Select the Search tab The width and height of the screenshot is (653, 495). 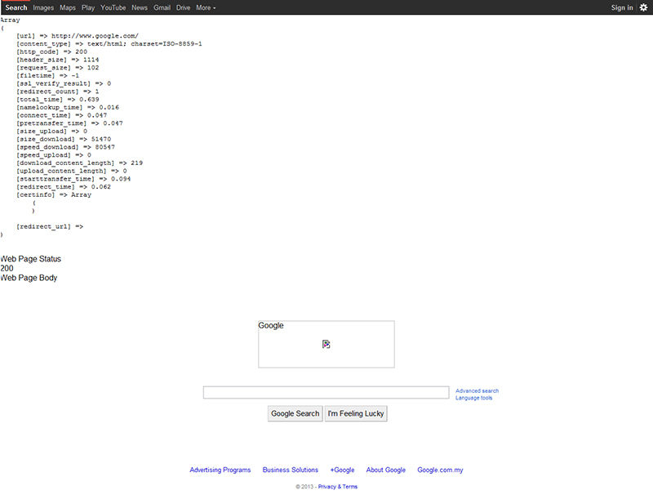[x=16, y=7]
